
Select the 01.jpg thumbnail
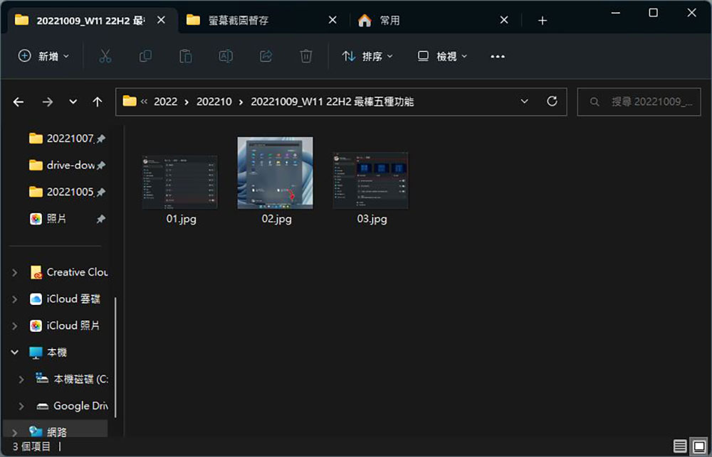(180, 182)
